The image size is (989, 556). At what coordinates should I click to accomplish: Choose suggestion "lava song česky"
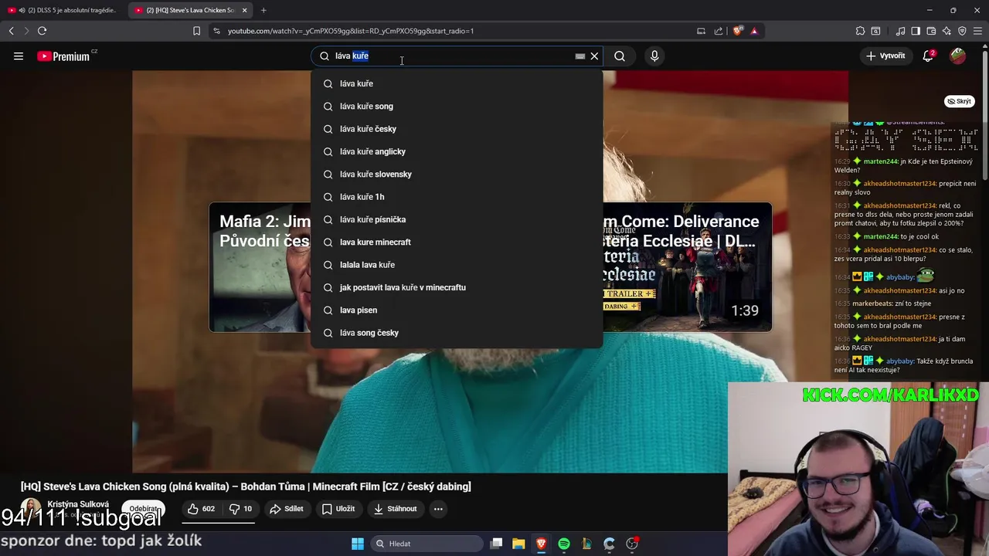coord(457,333)
